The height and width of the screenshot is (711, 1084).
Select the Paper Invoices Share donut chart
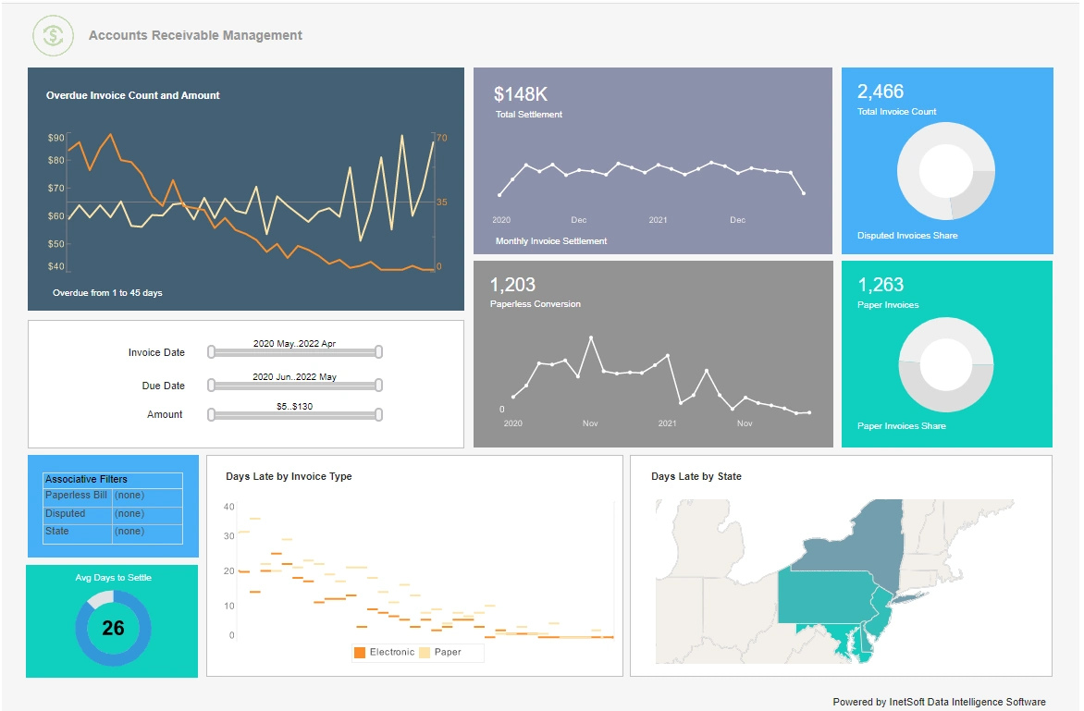[945, 365]
